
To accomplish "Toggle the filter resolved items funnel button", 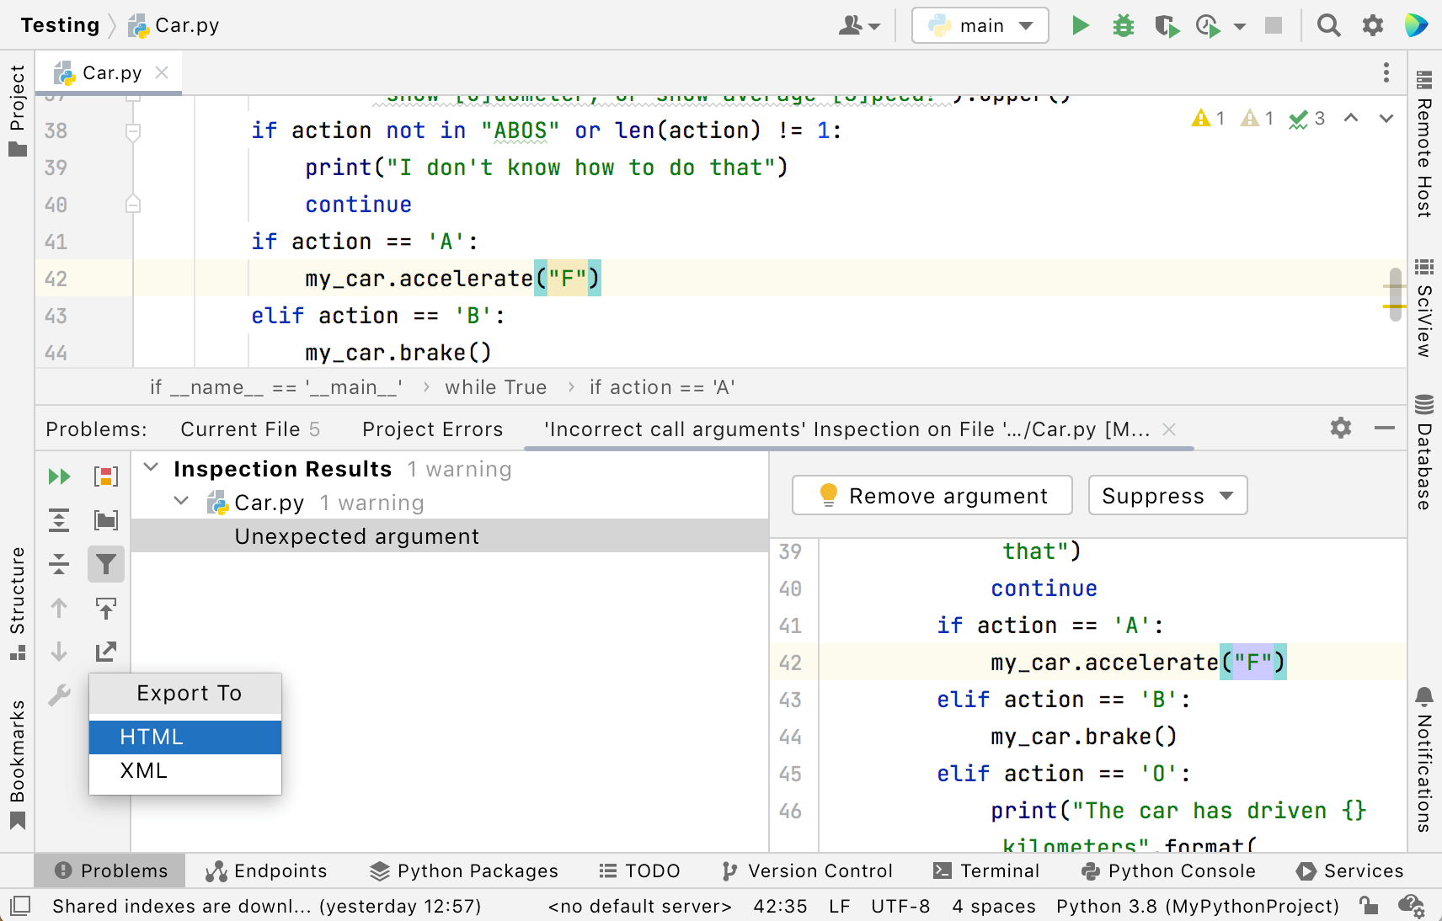I will (106, 564).
